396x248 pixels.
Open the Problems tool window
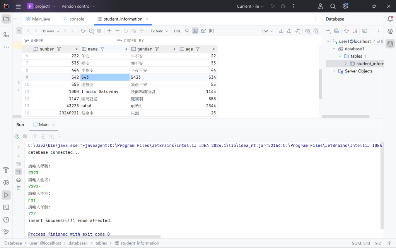coord(6,220)
